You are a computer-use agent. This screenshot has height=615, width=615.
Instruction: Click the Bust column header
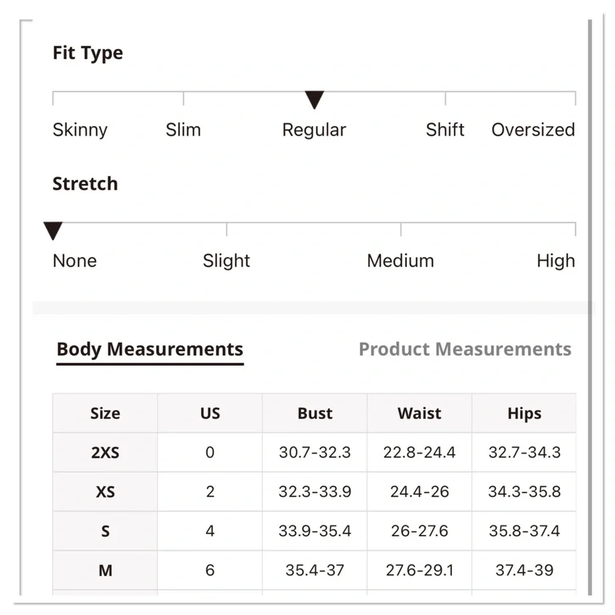click(315, 413)
